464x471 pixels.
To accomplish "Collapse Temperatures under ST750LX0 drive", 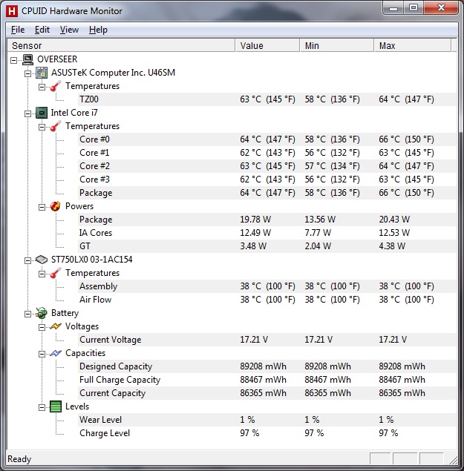I will (42, 274).
